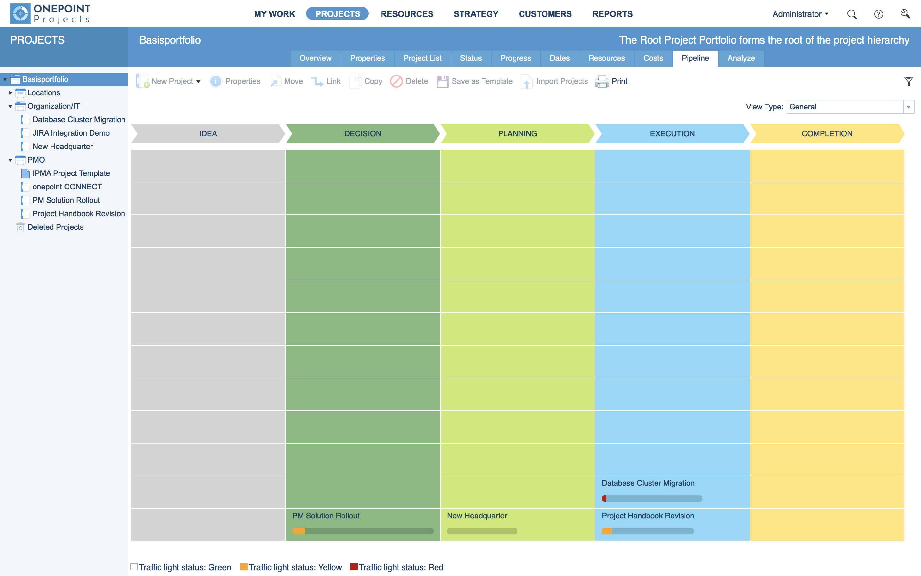Open the RESOURCES main menu
The width and height of the screenshot is (921, 576).
(406, 14)
